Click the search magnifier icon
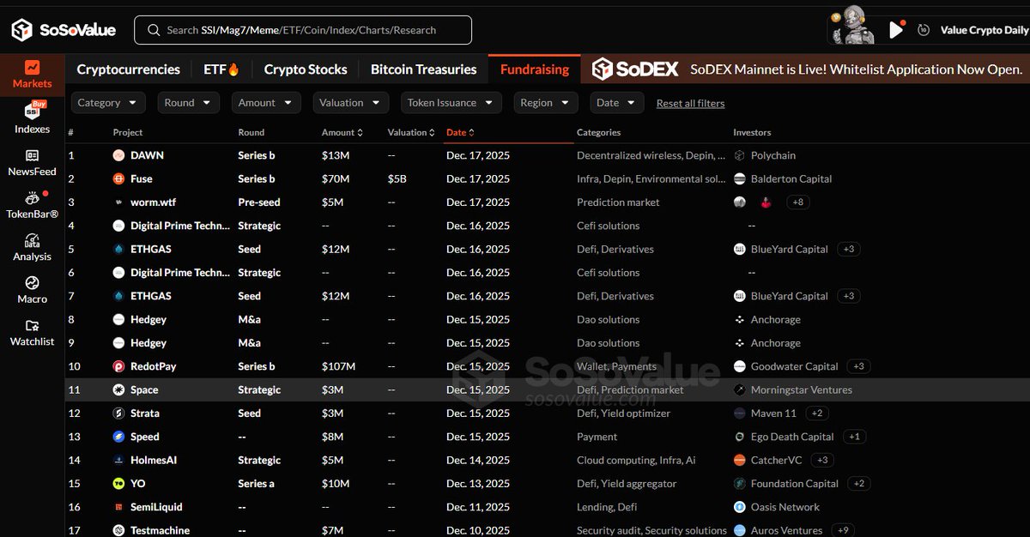The width and height of the screenshot is (1030, 537). 154,30
